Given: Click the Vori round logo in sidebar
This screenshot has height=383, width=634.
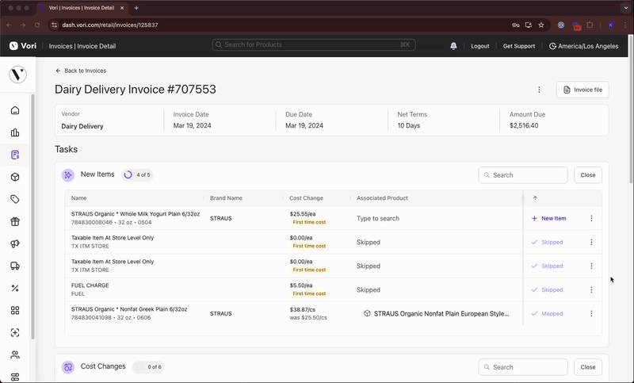Looking at the screenshot, I should click(x=17, y=75).
